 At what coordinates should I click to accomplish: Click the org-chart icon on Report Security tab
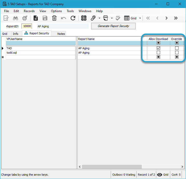tap(26, 33)
